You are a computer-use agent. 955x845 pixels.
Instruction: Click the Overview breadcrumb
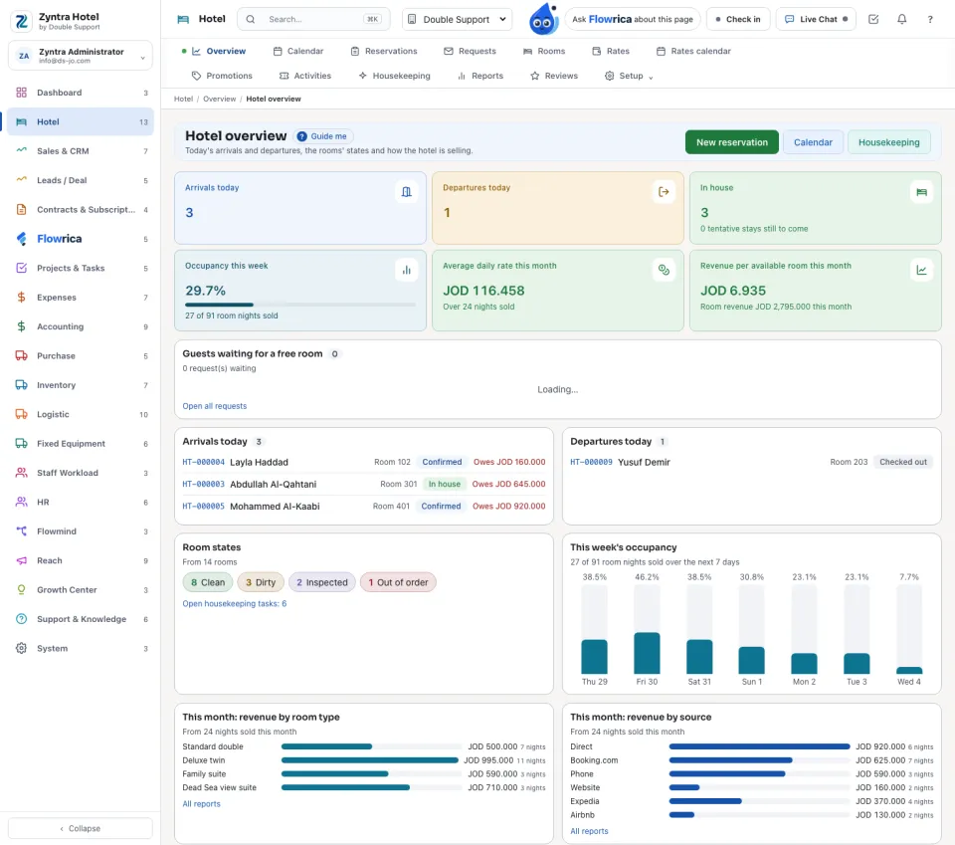pyautogui.click(x=219, y=99)
